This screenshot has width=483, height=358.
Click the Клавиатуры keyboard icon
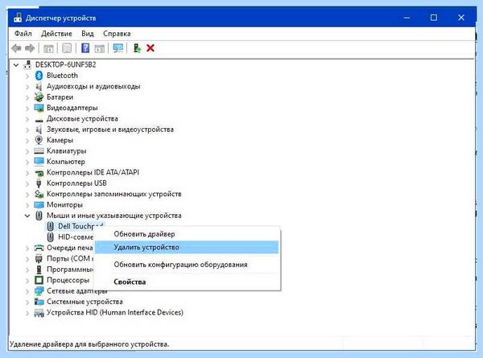39,151
